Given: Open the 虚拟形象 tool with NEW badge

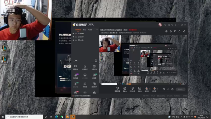Looking at the screenshot, I should click(x=76, y=85).
